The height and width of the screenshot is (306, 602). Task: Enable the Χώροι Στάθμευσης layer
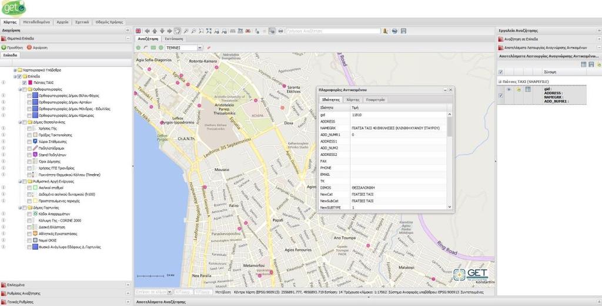[x=29, y=142]
